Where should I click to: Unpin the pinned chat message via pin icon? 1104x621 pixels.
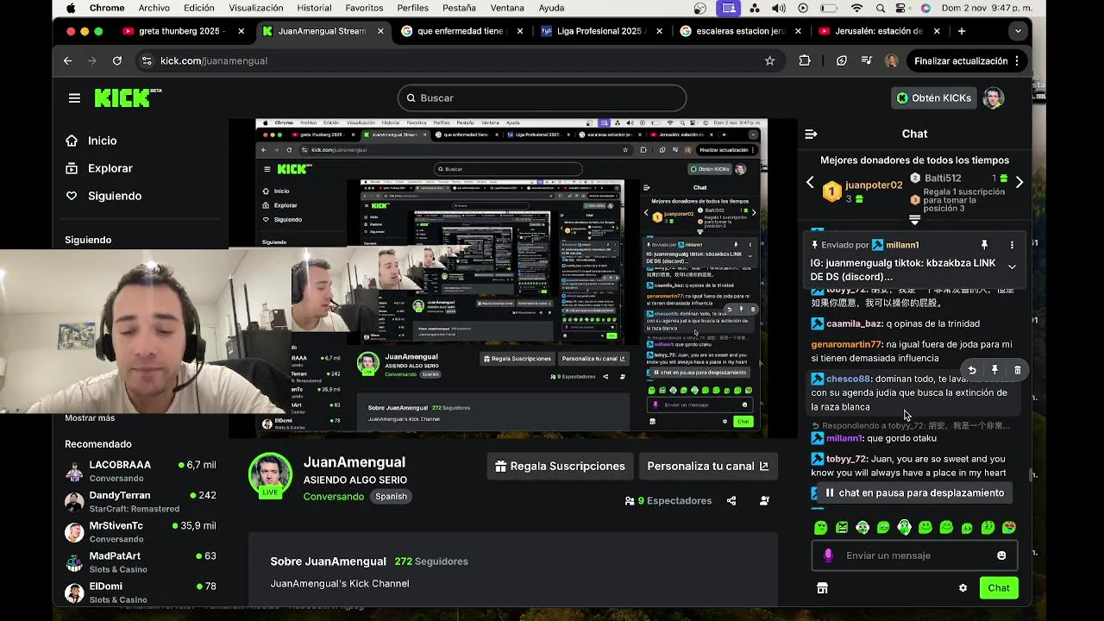[x=984, y=245]
